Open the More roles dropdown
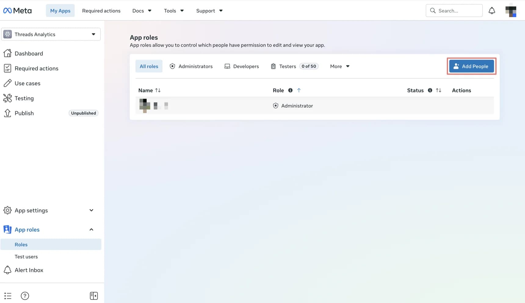 click(x=340, y=66)
